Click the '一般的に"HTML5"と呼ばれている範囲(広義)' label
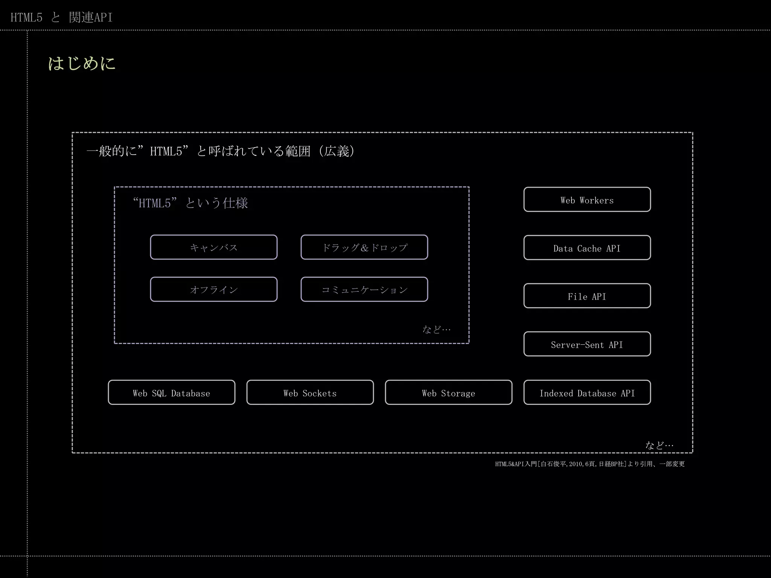 pos(221,151)
